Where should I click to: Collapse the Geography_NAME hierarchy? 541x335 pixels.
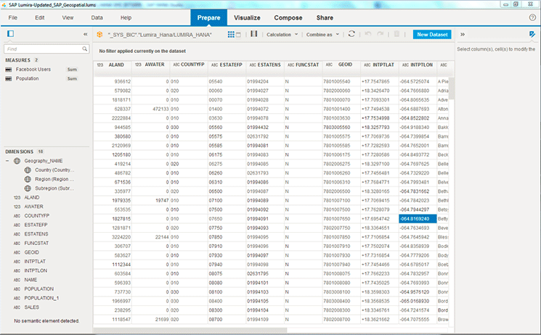coord(8,160)
